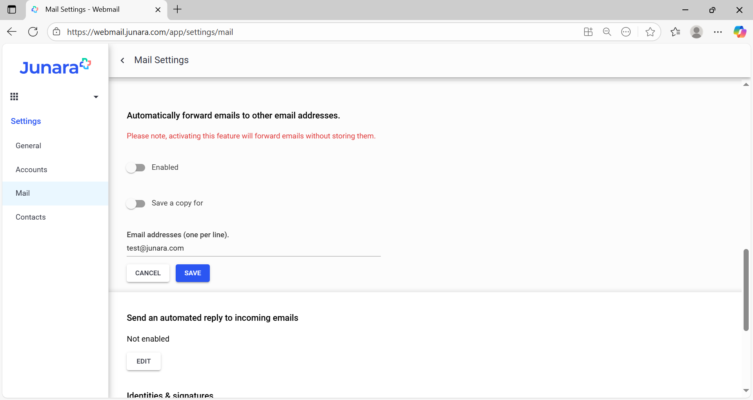Click the Junara logo
753x400 pixels.
55,67
